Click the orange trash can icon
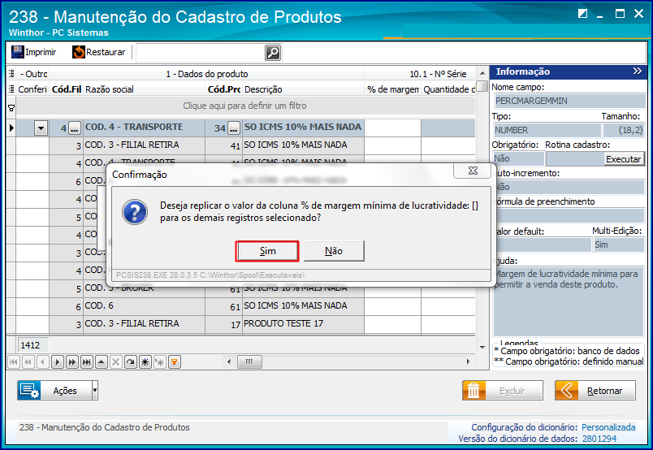 point(474,391)
